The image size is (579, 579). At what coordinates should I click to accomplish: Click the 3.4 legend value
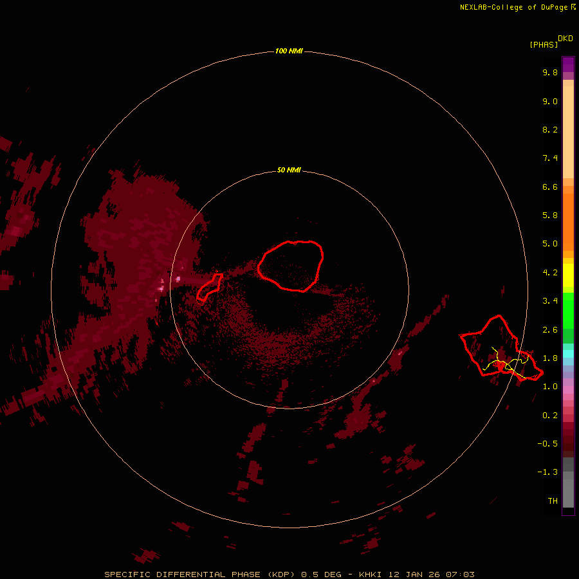pyautogui.click(x=550, y=301)
